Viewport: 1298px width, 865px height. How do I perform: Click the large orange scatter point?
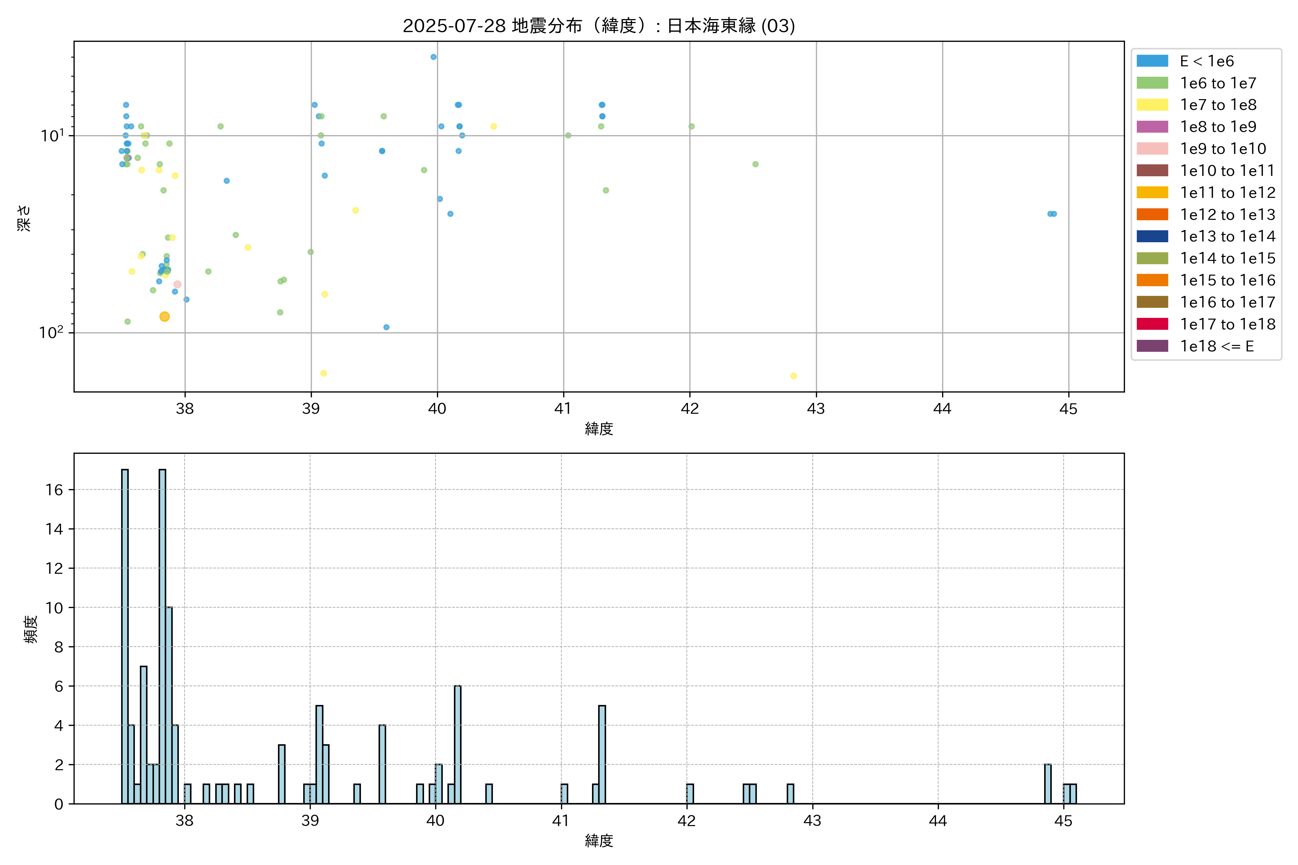(x=164, y=317)
